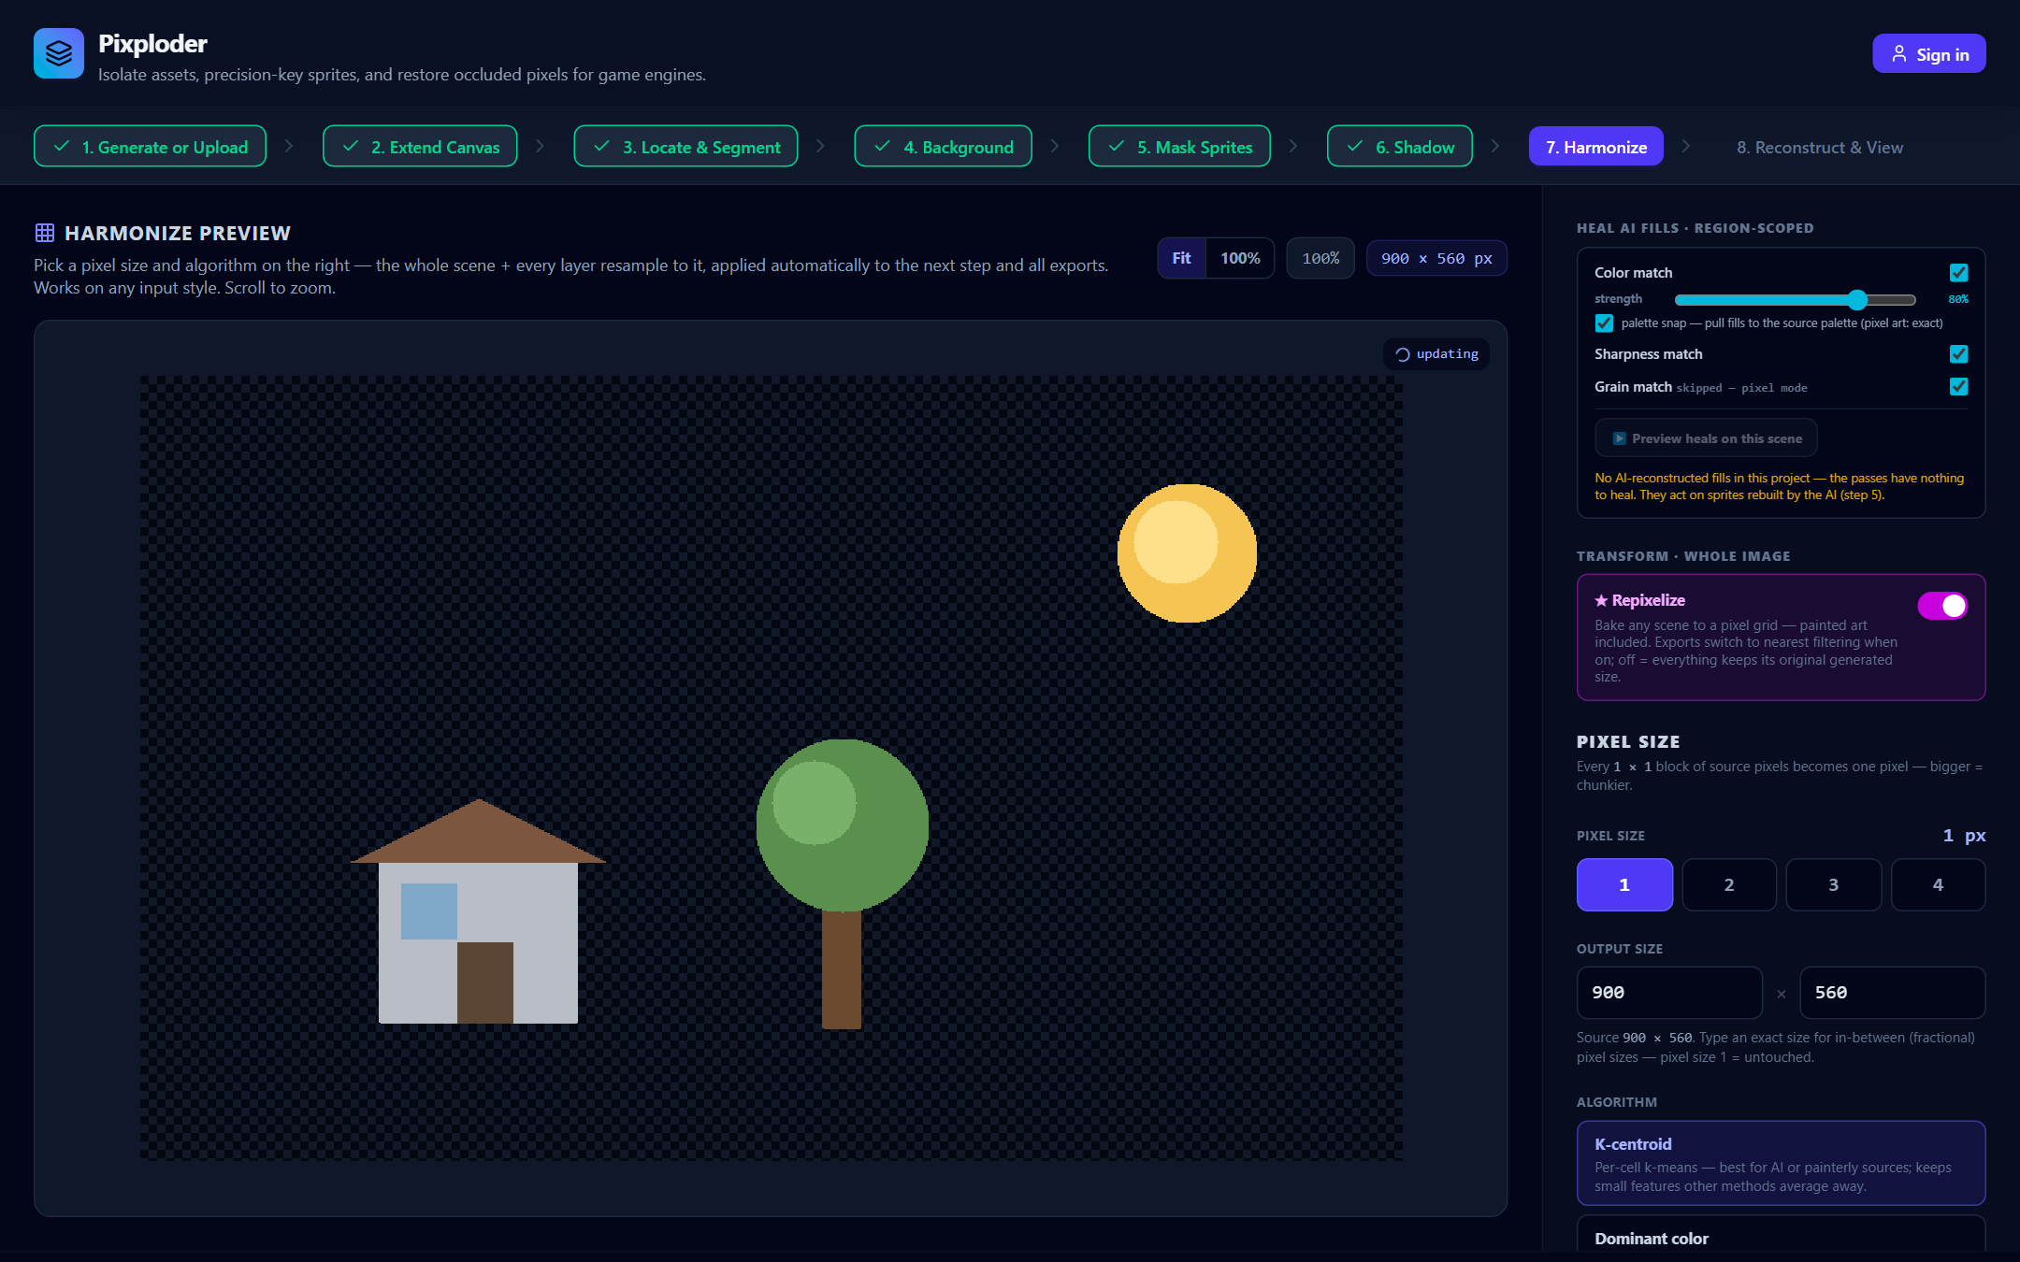Screen dimensions: 2020x1262
Task: Click the user icon in Sign in
Action: 1899,54
